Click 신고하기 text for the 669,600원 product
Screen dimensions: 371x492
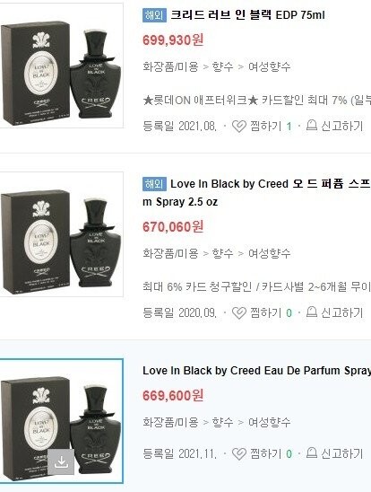coord(342,453)
